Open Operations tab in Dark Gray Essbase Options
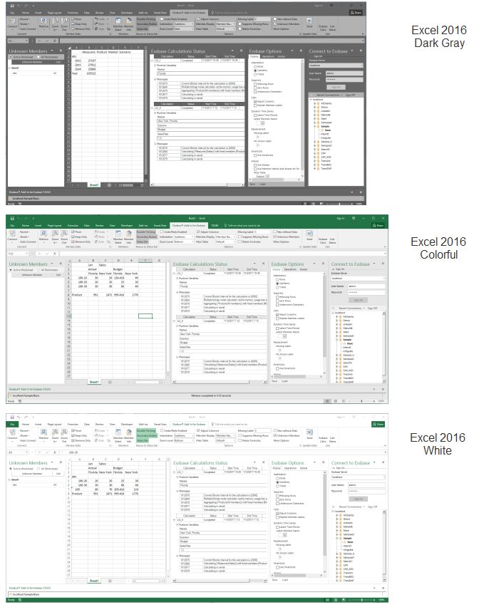The width and height of the screenshot is (494, 612). point(268,56)
